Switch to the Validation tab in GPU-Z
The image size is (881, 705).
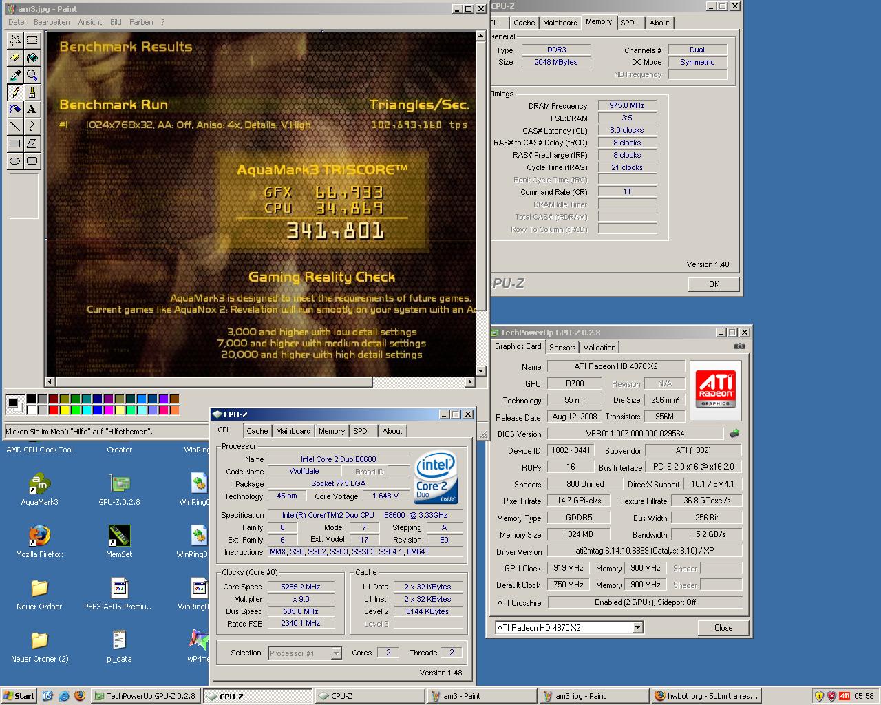599,348
